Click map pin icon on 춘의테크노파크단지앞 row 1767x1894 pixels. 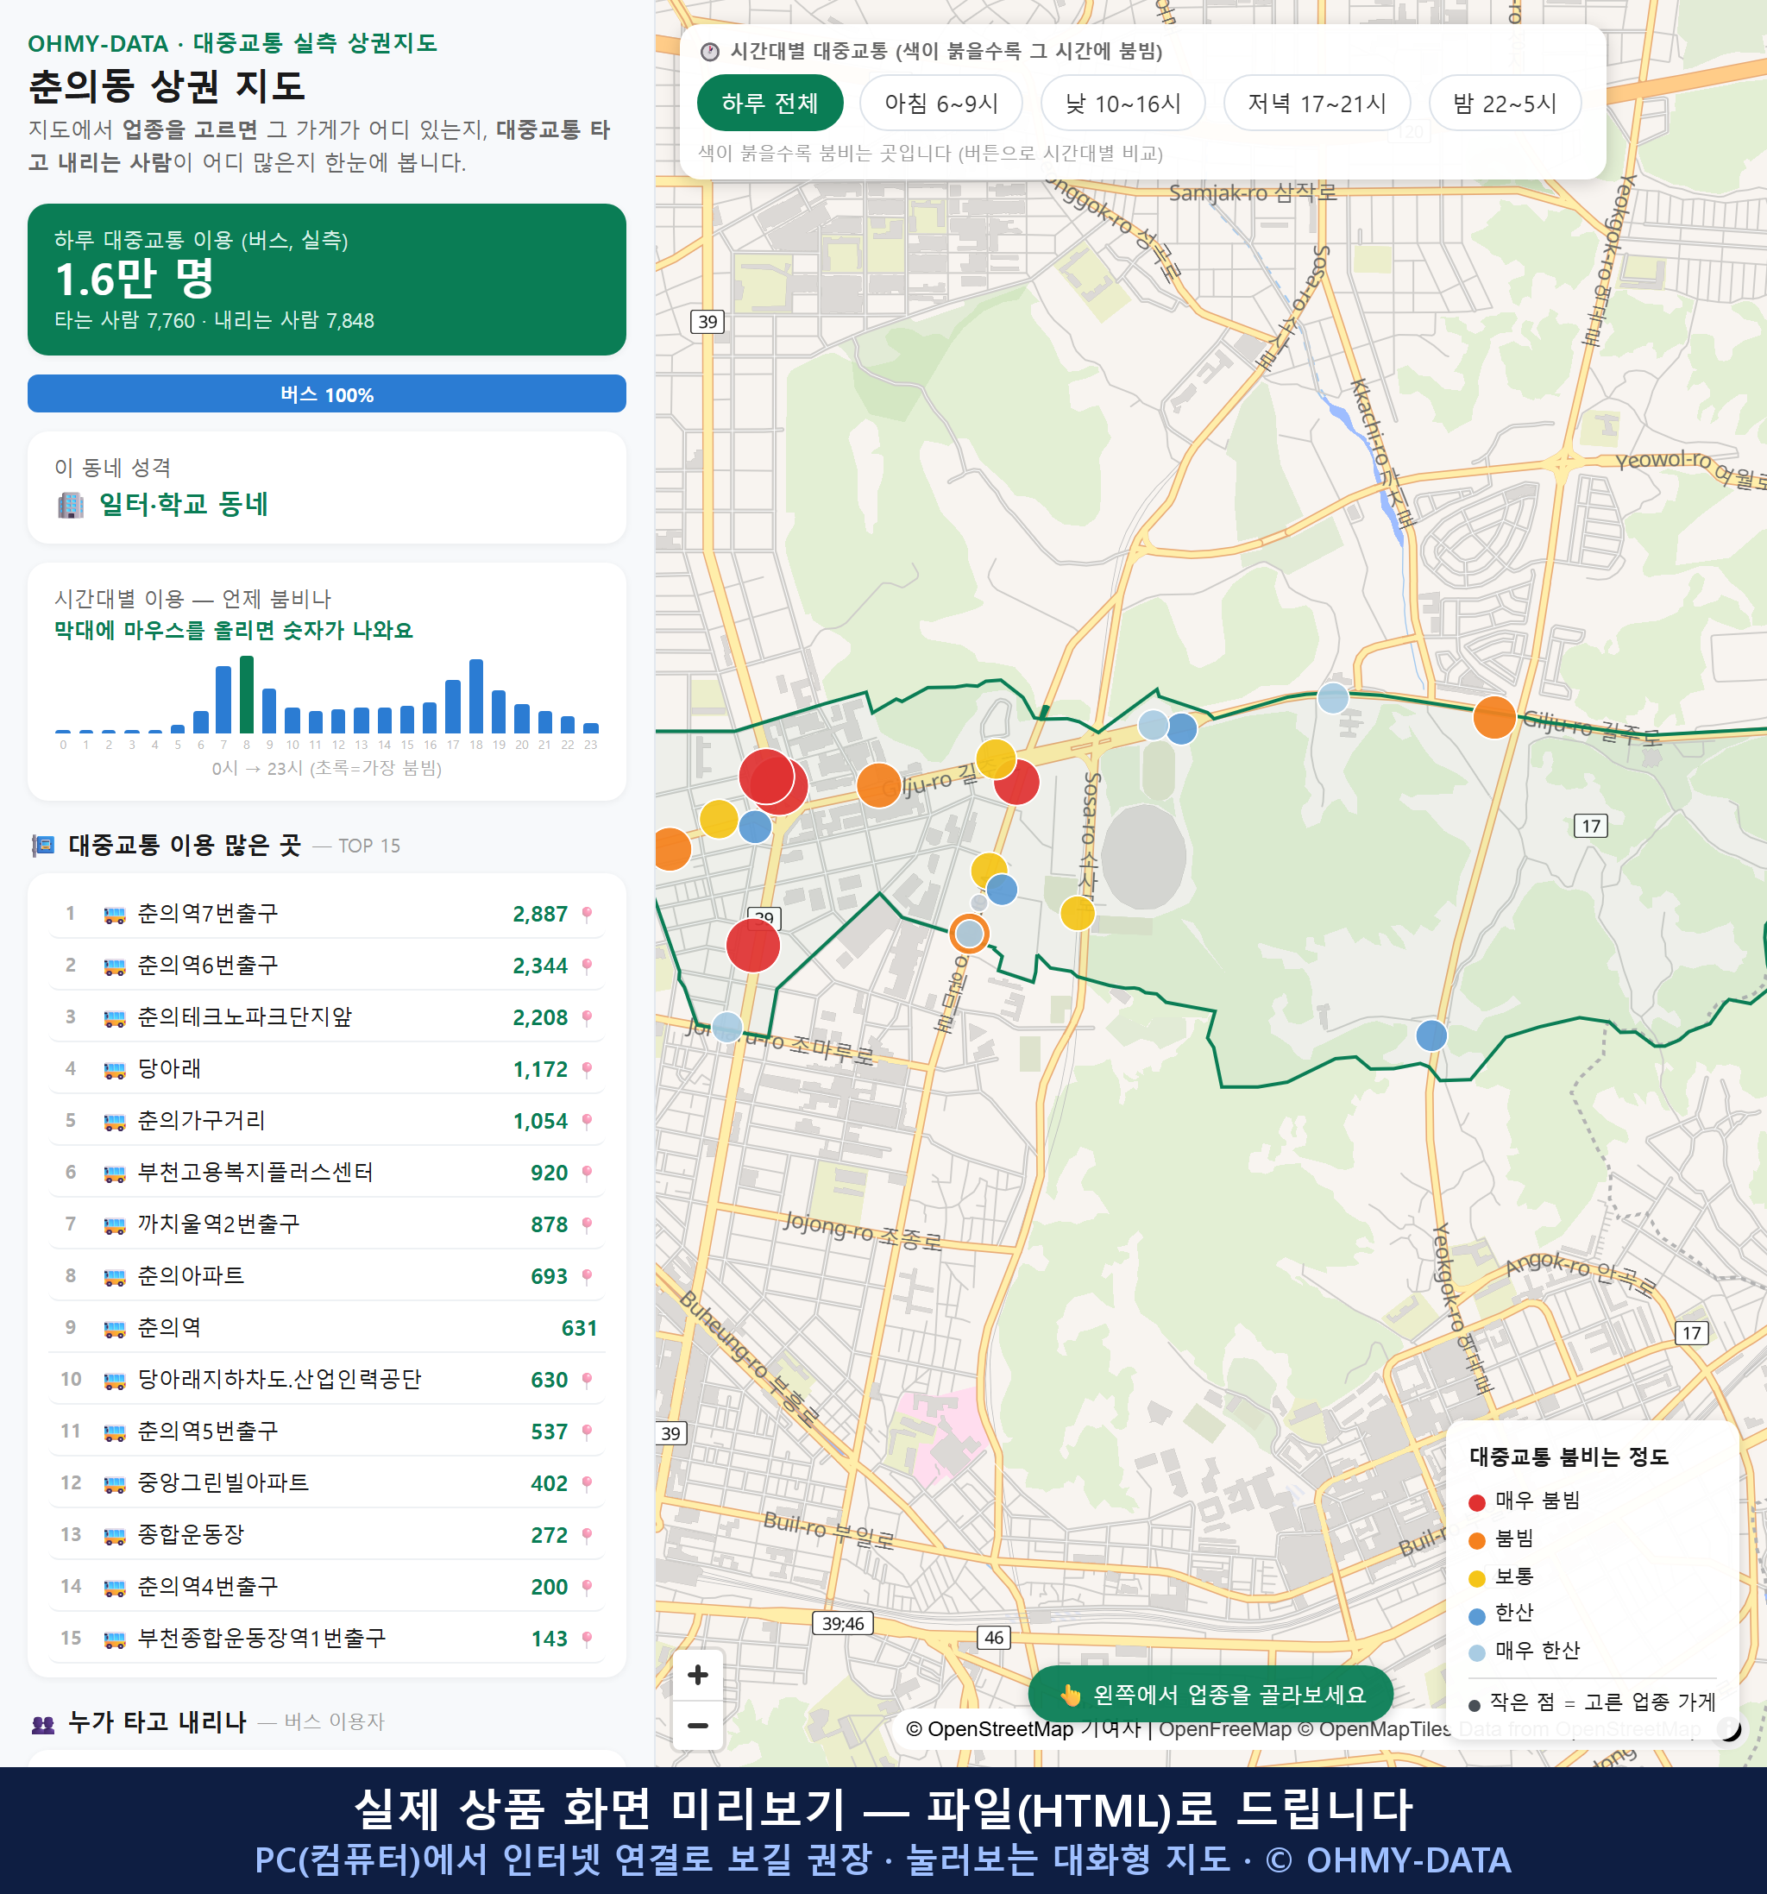click(x=587, y=1018)
